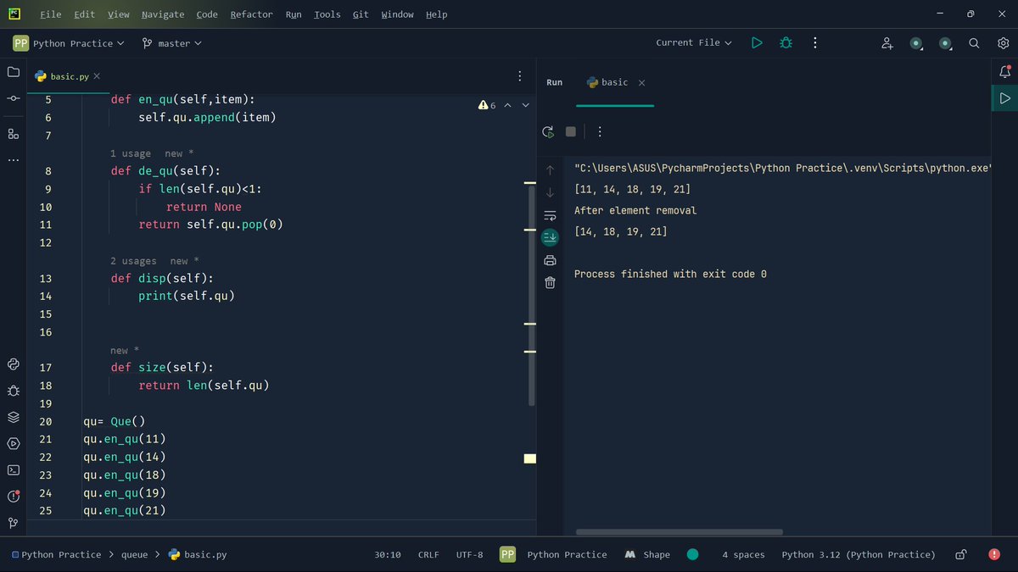Go to previous highlighted problem arrow
1018x572 pixels.
click(507, 105)
